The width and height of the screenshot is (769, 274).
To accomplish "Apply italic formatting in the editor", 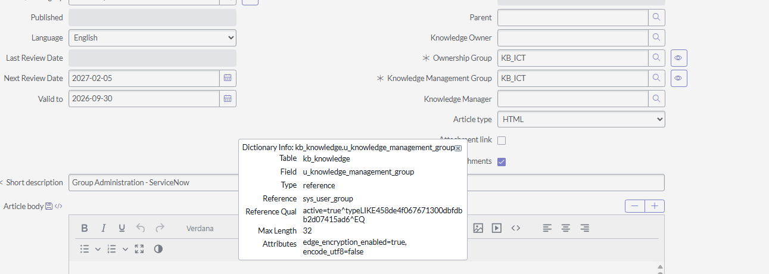I will tap(103, 228).
